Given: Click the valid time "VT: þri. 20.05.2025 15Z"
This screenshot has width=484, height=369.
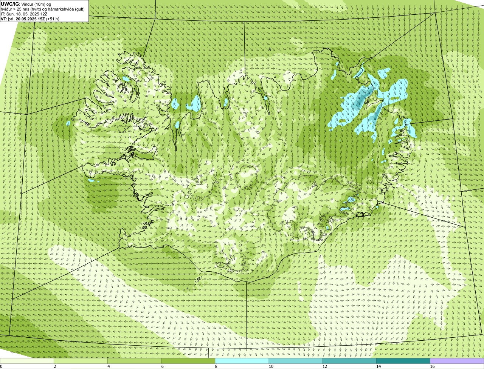Looking at the screenshot, I should (23, 19).
